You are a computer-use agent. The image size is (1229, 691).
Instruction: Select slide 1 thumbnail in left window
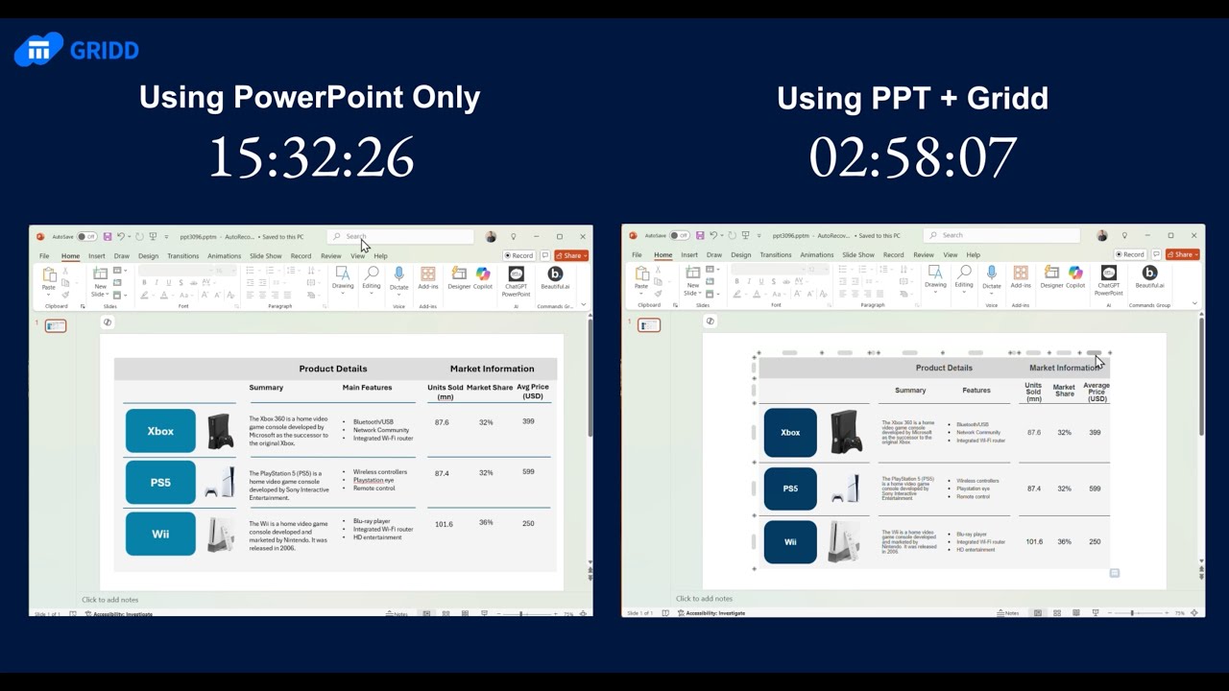tap(56, 326)
